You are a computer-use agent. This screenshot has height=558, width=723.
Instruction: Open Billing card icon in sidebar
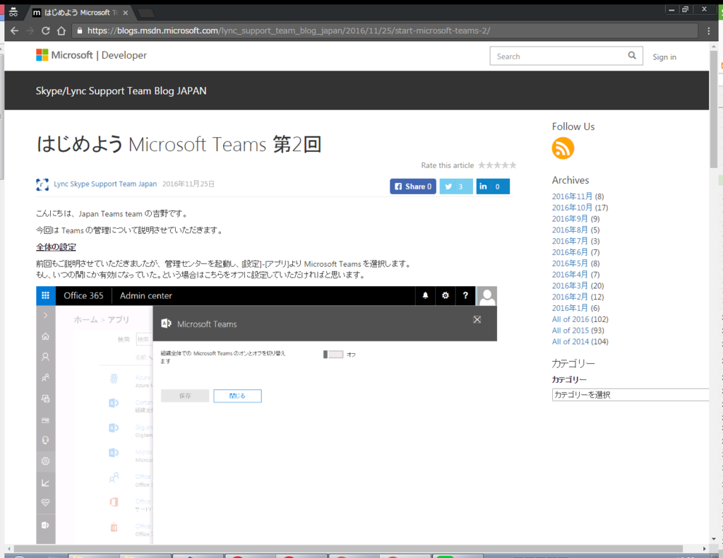pyautogui.click(x=46, y=420)
